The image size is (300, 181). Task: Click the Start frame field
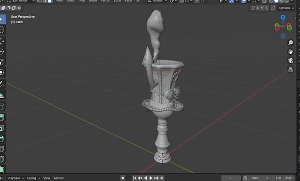click(259, 178)
